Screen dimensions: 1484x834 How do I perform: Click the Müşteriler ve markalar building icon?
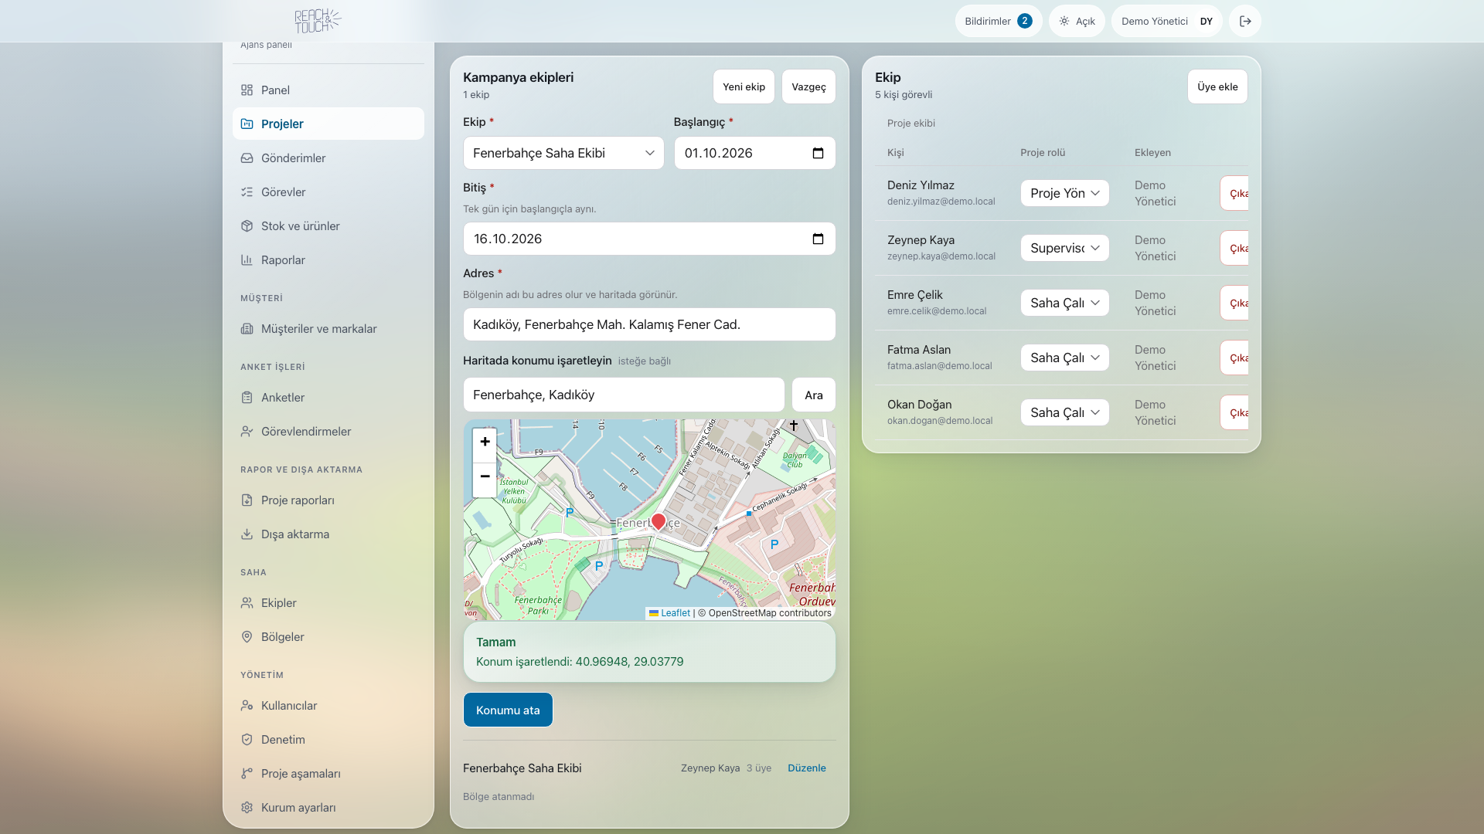click(x=247, y=328)
